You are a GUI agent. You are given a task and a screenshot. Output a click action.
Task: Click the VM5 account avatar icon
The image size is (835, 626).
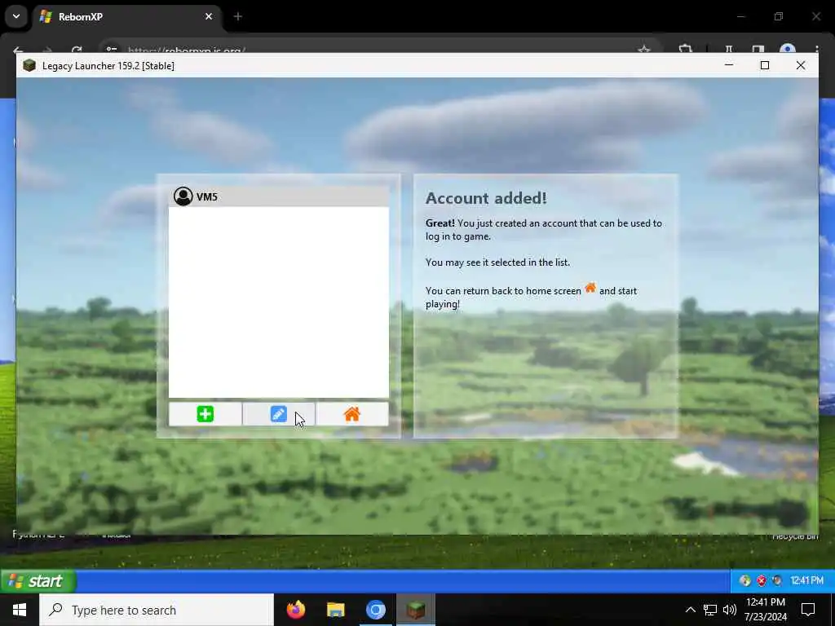[x=183, y=196]
